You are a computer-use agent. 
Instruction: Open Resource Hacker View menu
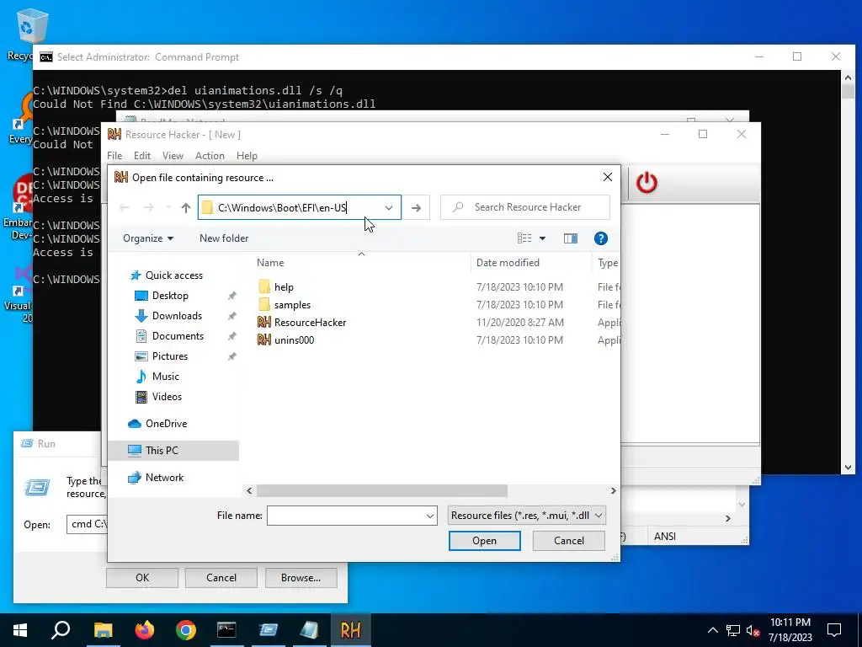click(x=173, y=156)
